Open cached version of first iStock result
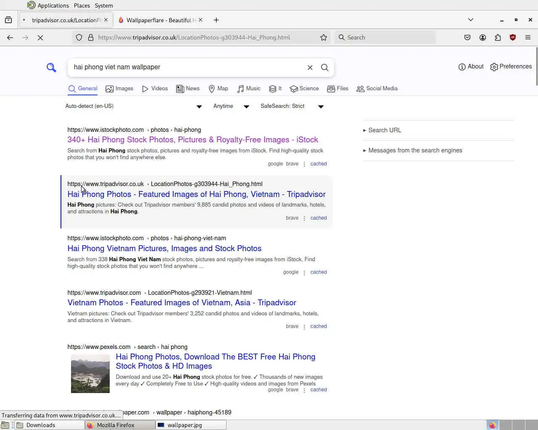 coord(318,164)
